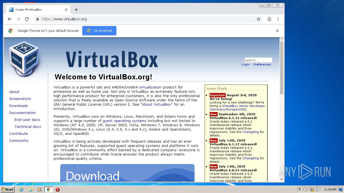Follow the virtualization link in the intro

(x=150, y=87)
